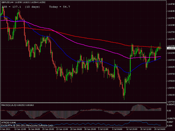Click the ATR 0.004 scale value
Viewport: 175px width, 131px height.
[x=170, y=126]
